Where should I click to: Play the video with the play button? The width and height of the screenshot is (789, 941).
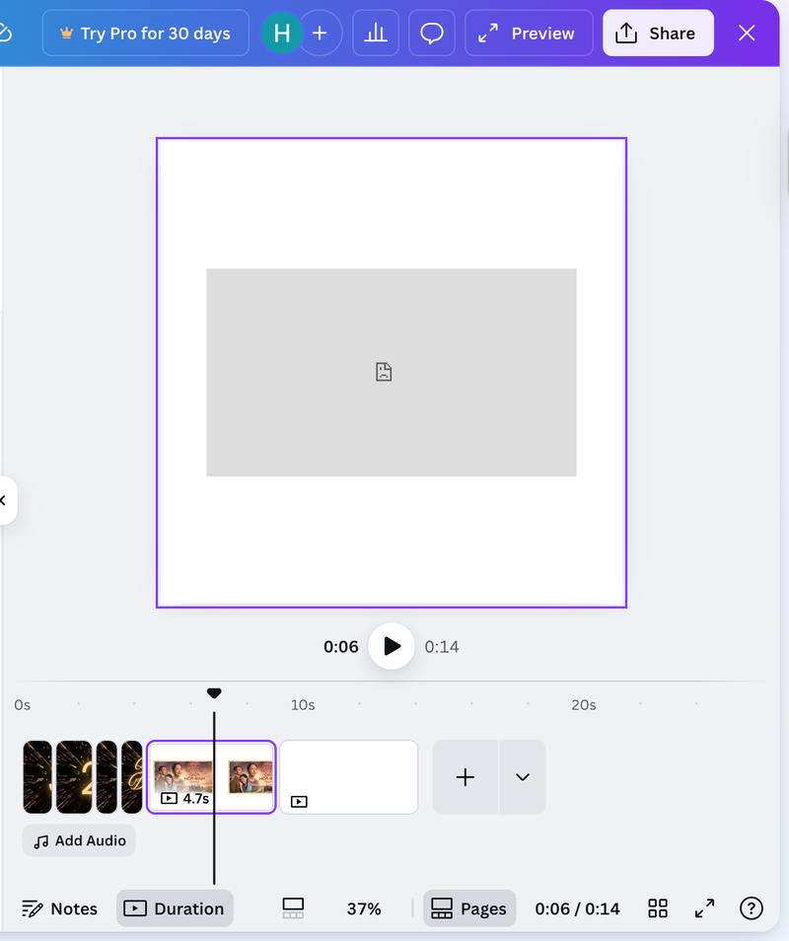click(392, 646)
